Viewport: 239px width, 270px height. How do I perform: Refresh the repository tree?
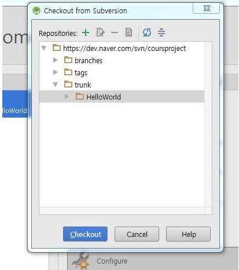pyautogui.click(x=147, y=32)
